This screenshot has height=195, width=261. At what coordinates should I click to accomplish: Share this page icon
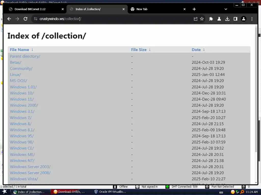pyautogui.click(x=195, y=19)
